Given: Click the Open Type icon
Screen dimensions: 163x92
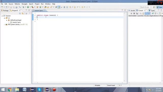Looking at the screenshot, I should (x=45, y=7).
